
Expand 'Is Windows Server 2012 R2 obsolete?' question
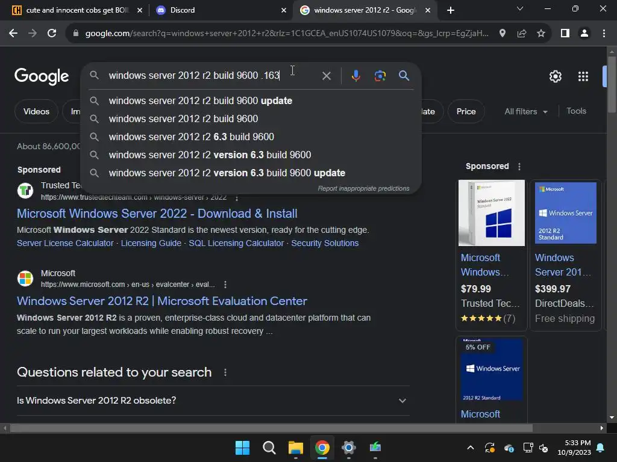click(213, 400)
